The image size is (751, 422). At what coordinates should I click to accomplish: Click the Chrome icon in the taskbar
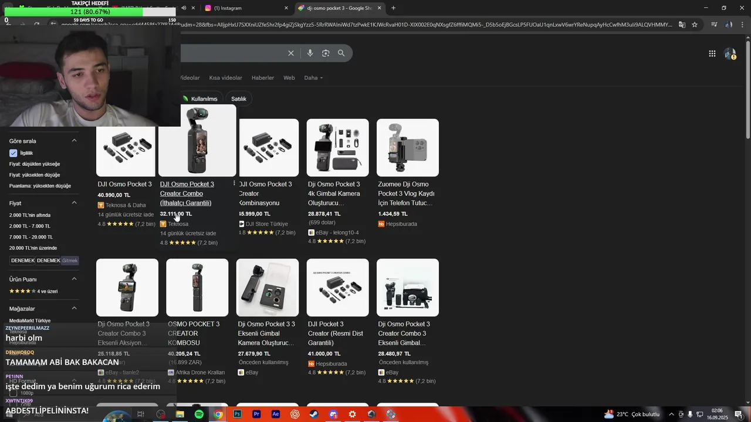218,414
